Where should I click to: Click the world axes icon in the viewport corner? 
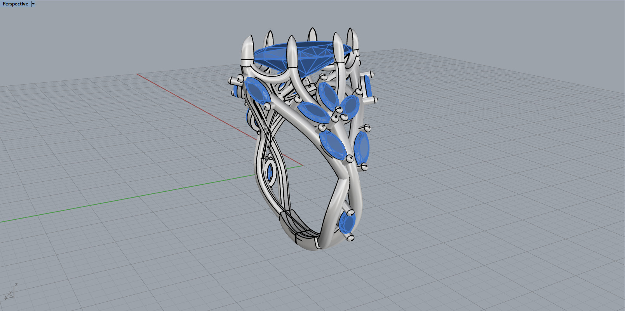tap(10, 292)
